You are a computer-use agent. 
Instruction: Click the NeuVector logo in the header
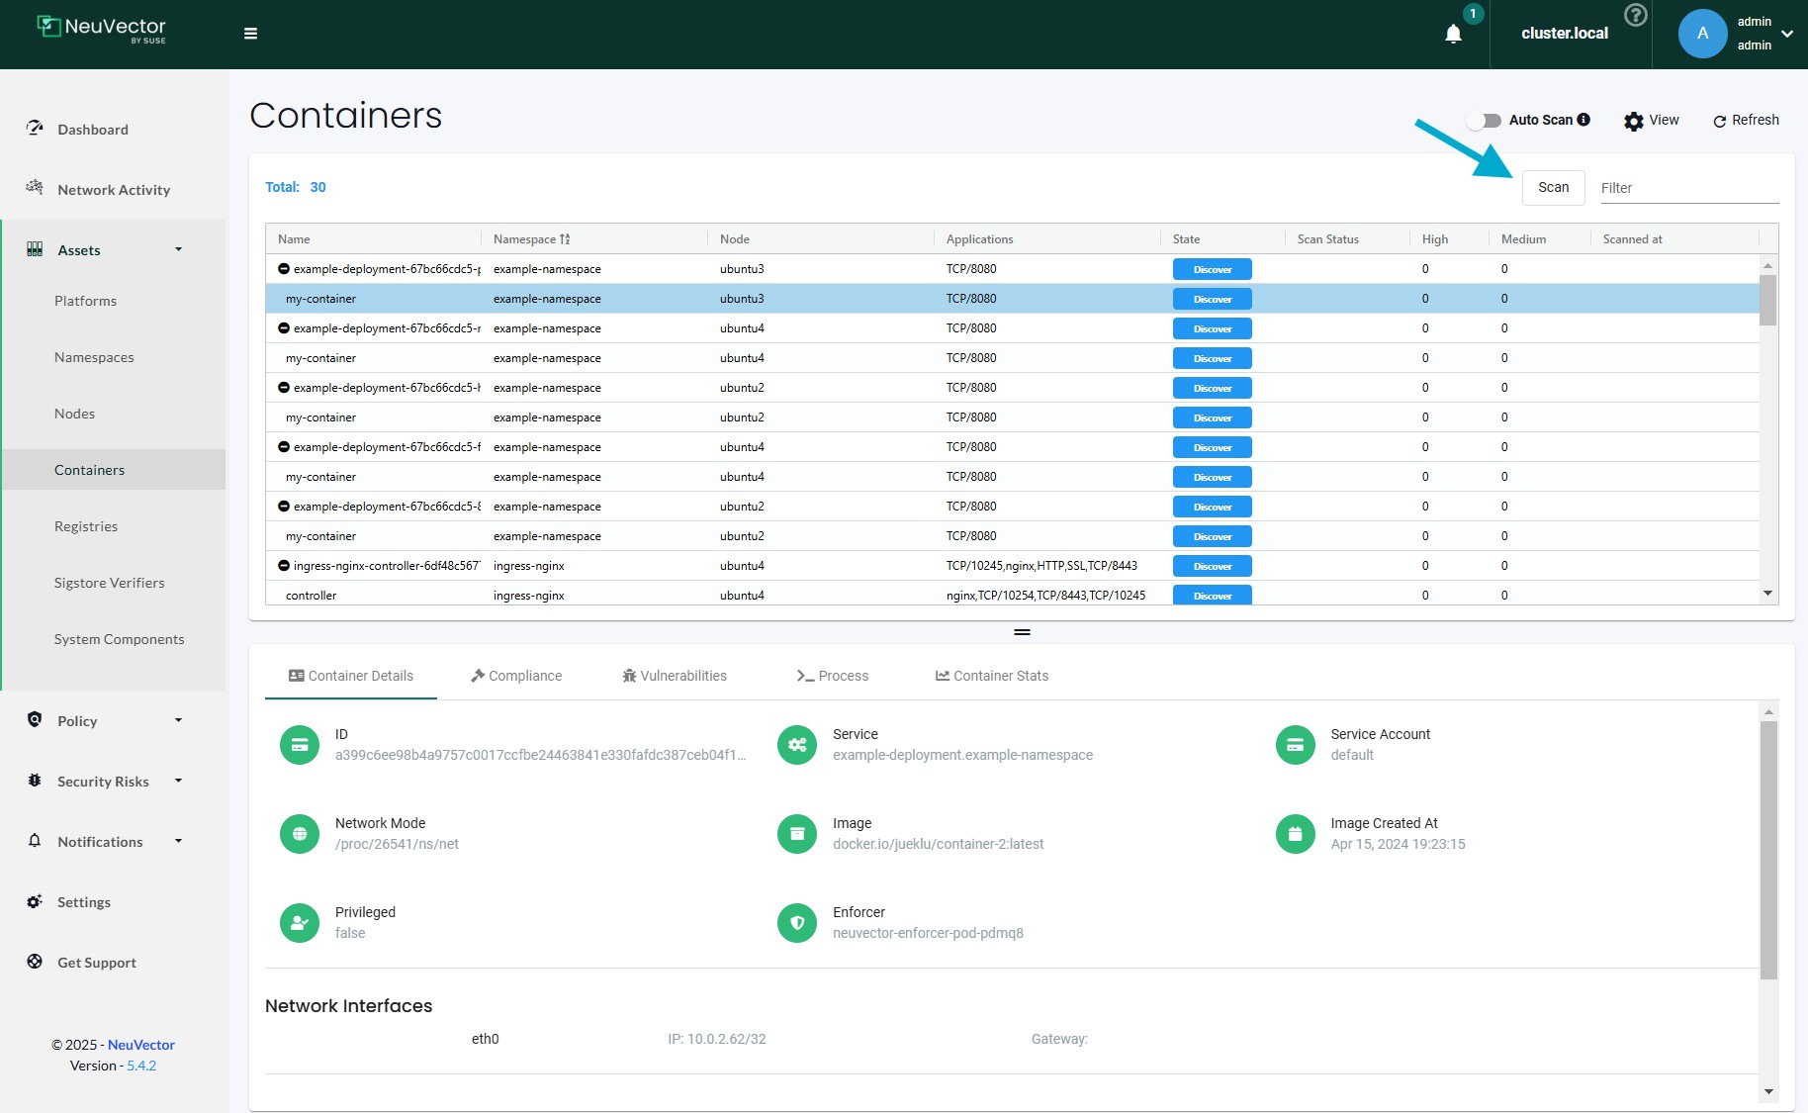coord(99,30)
